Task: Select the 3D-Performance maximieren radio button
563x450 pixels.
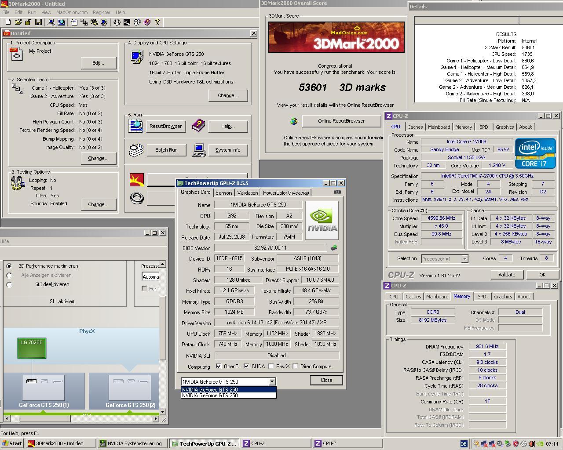Action: point(9,266)
